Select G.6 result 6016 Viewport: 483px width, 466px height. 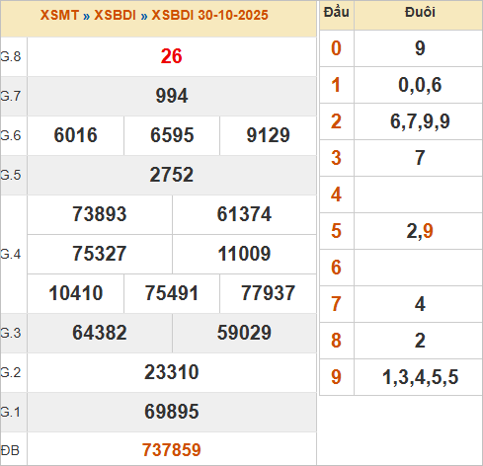[75, 135]
